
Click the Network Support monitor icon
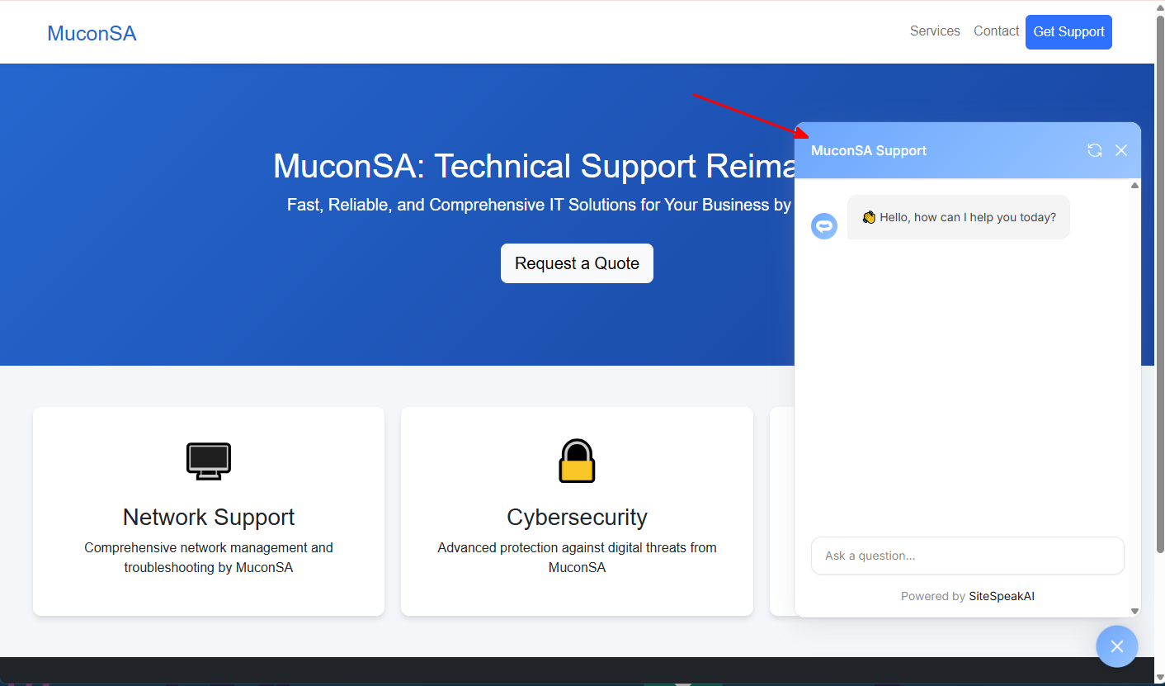(x=209, y=461)
